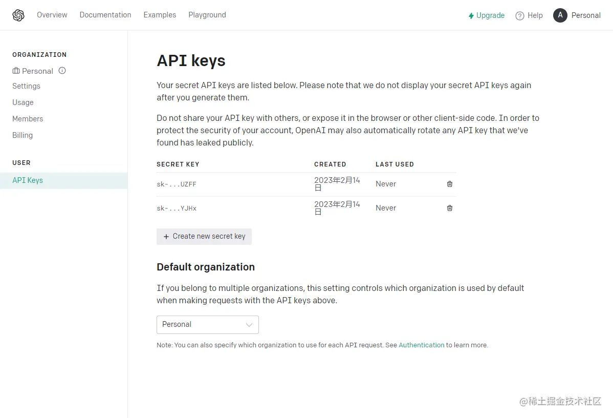
Task: Click the Default organization heading
Action: [x=206, y=267]
